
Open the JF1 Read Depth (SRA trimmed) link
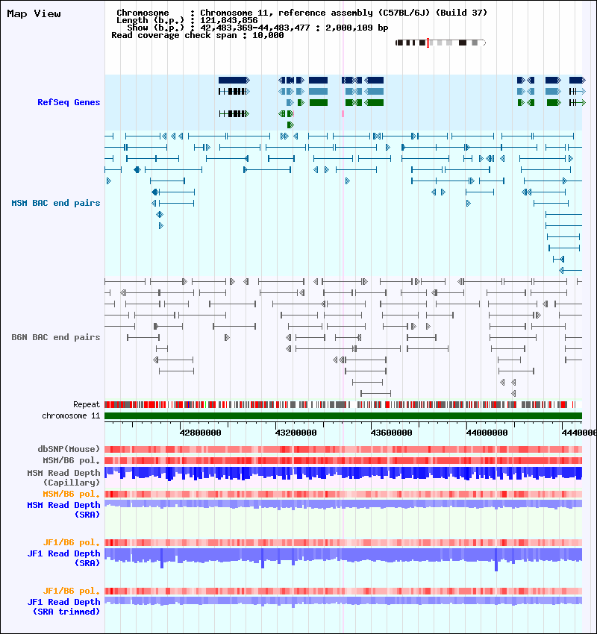click(63, 607)
